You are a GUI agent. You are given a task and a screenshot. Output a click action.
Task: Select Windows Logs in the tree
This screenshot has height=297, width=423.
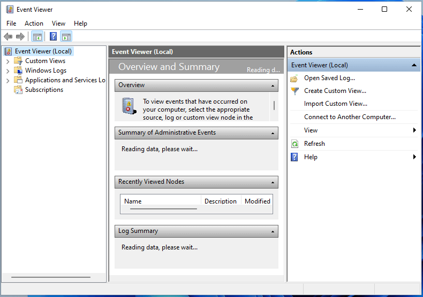point(46,71)
